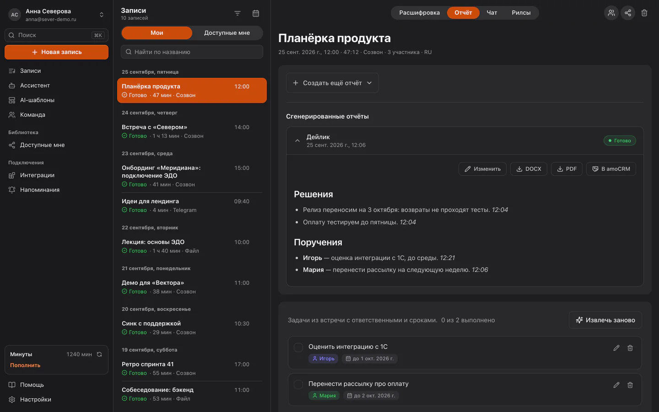Open recording Встреча с «Севером»

(192, 131)
